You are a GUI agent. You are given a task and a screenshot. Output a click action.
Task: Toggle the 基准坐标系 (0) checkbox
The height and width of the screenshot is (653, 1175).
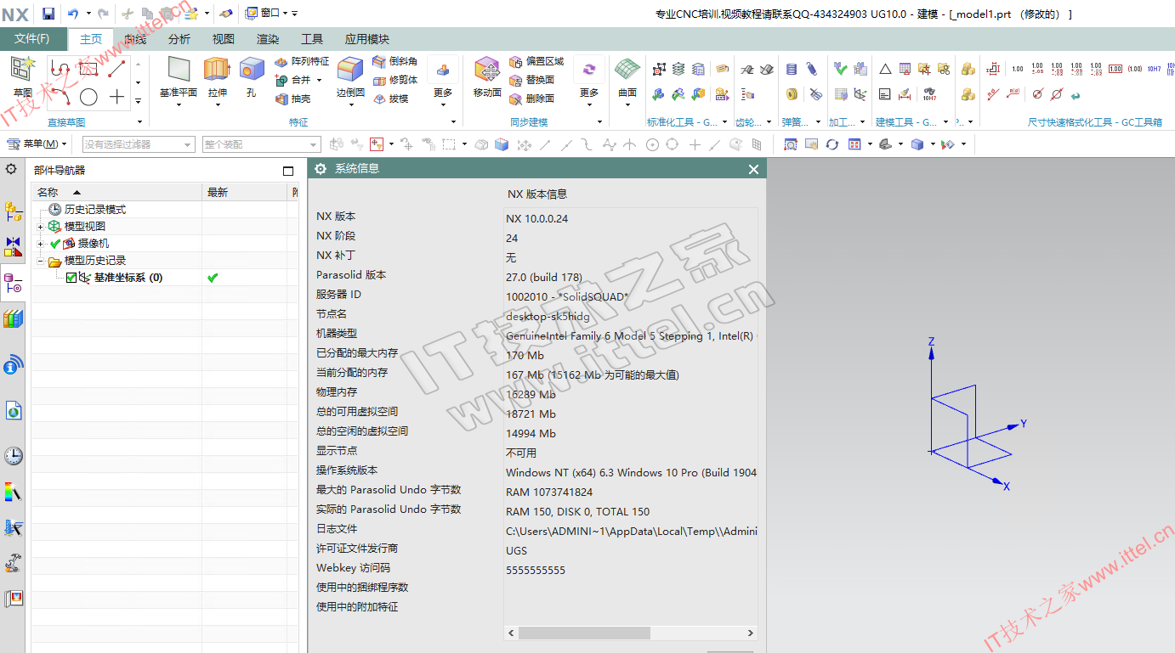[71, 278]
